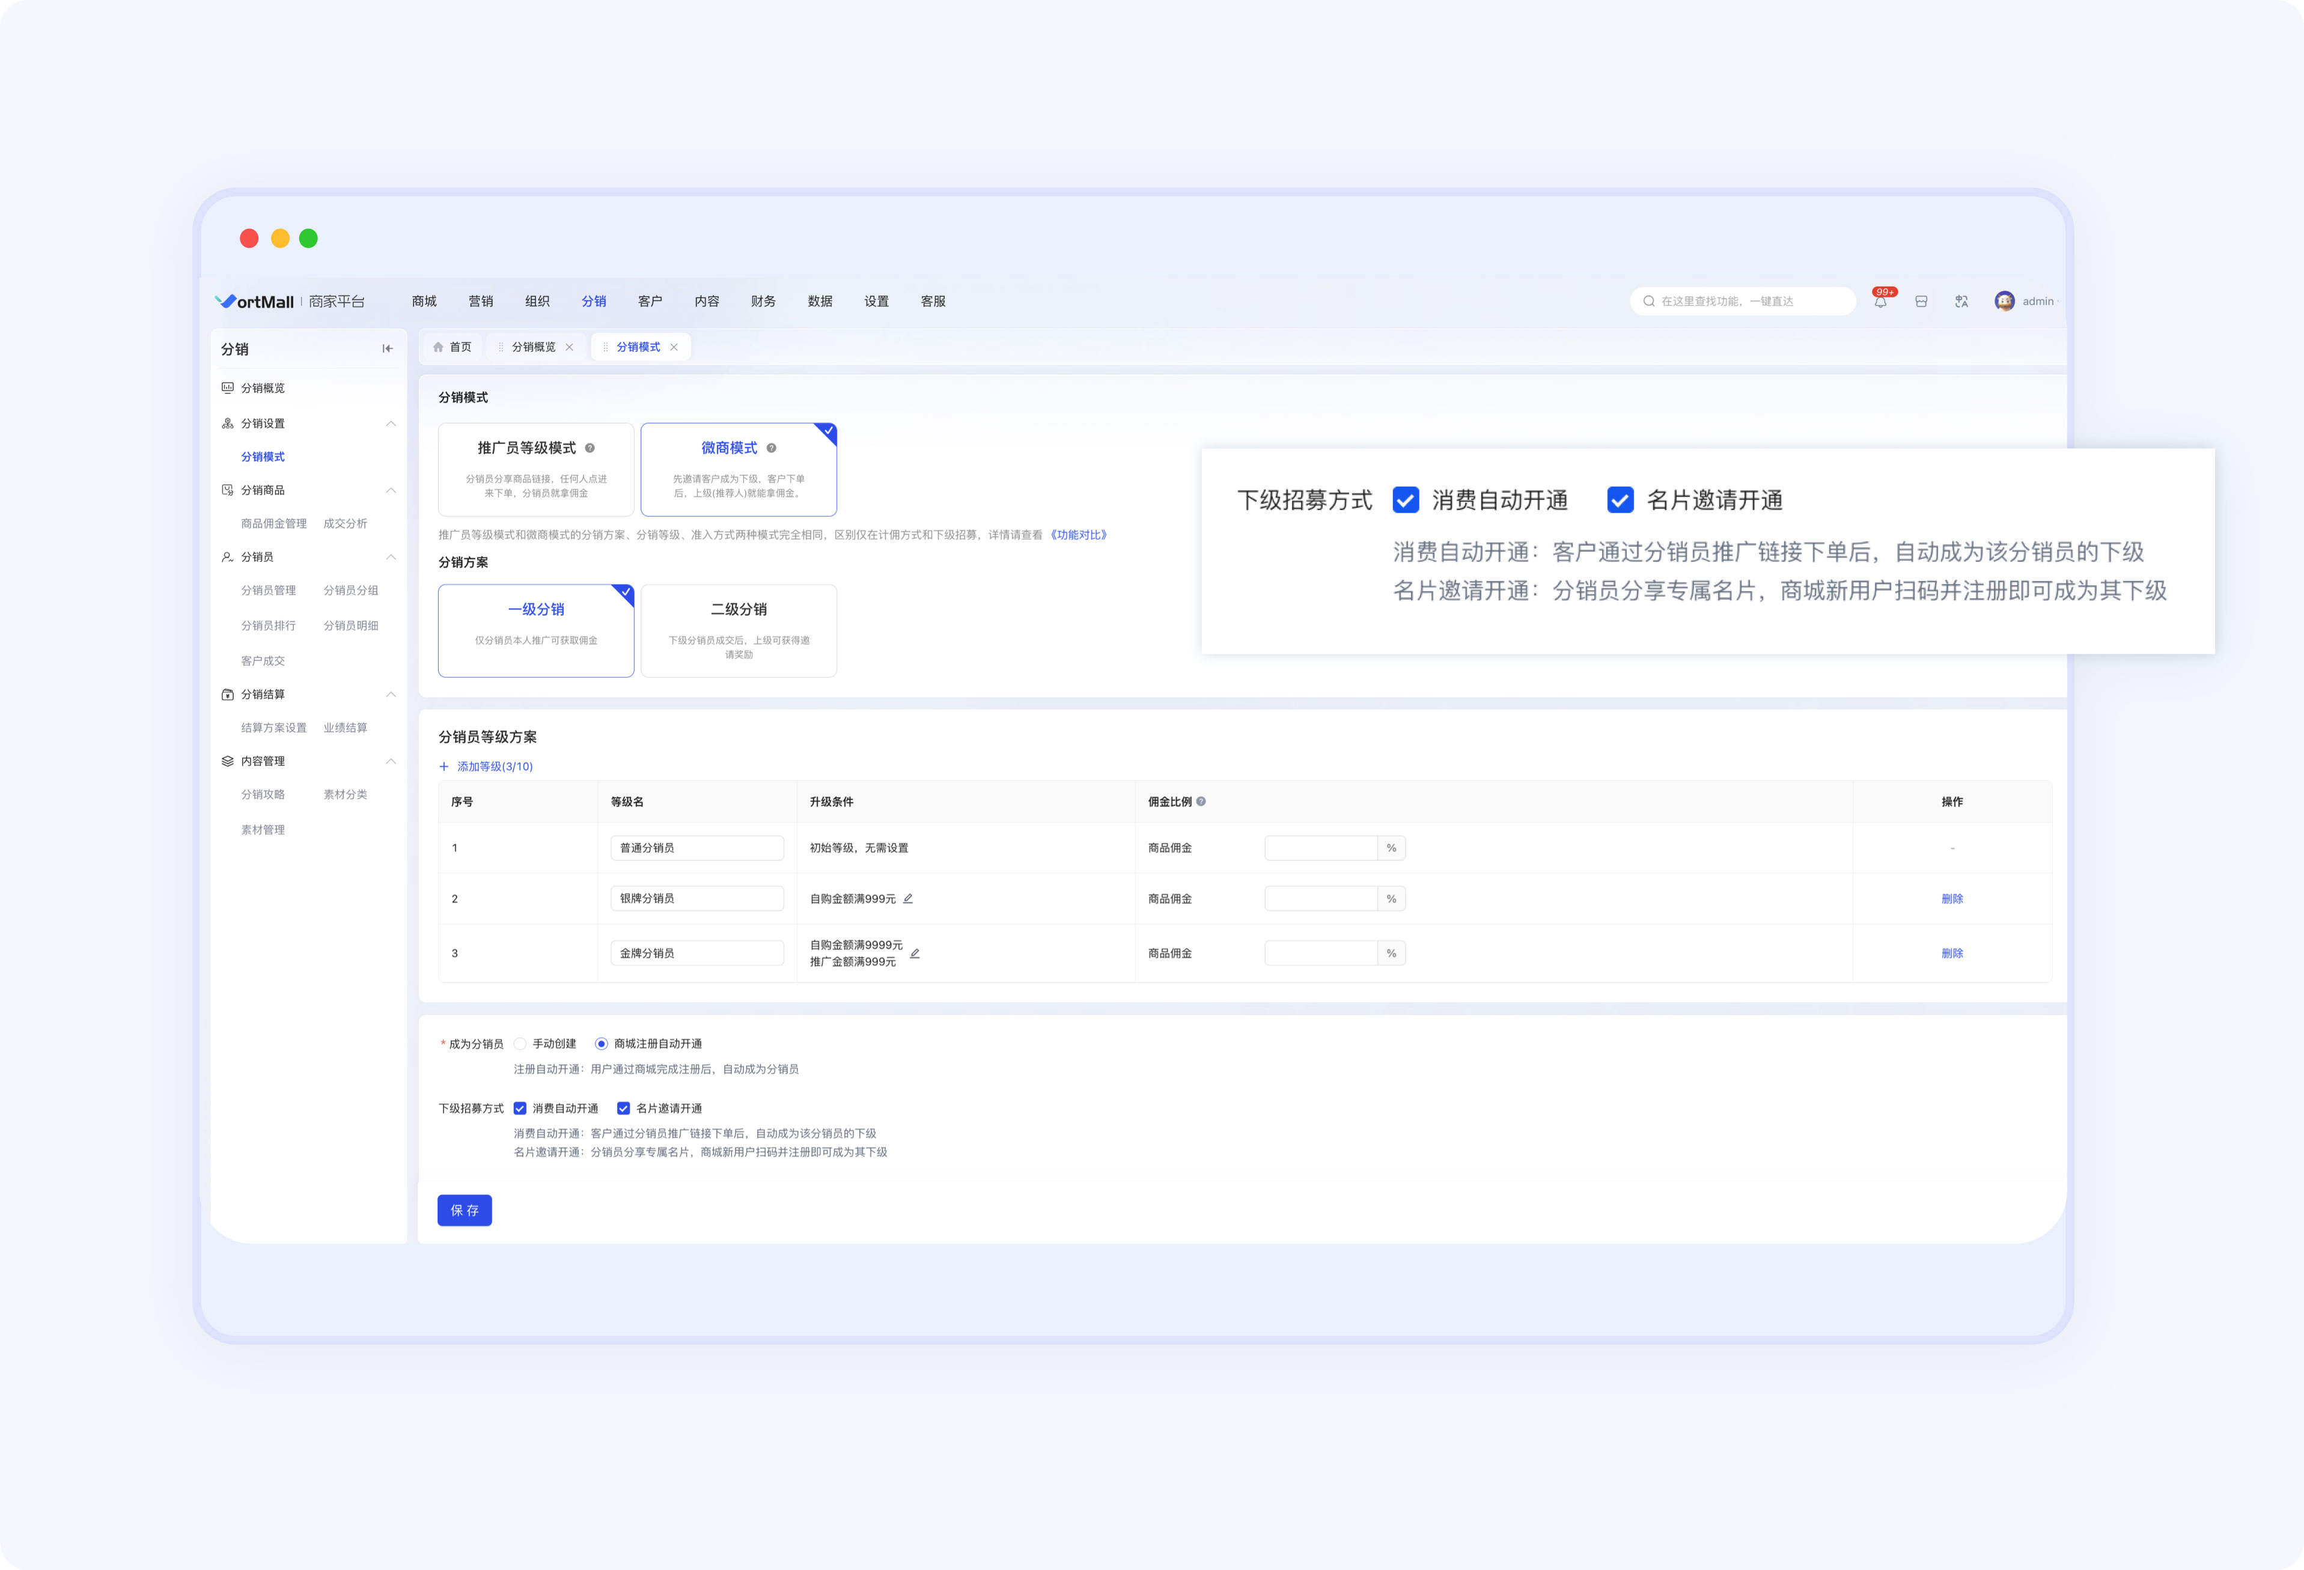
Task: Delete the 金牌分销员 level row
Action: [1952, 954]
